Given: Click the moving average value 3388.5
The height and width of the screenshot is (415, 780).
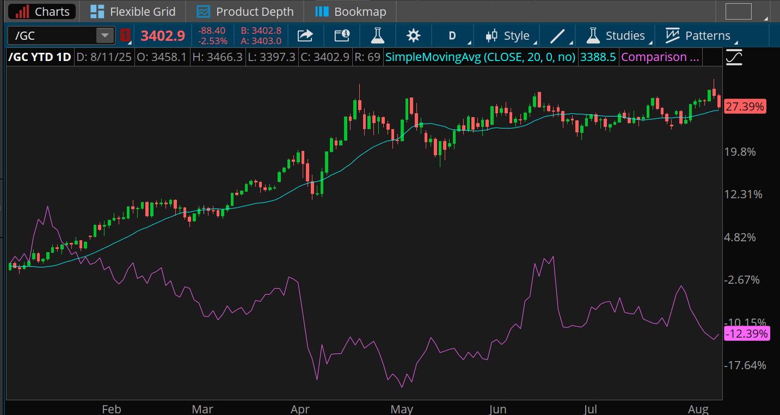Looking at the screenshot, I should click(x=598, y=57).
